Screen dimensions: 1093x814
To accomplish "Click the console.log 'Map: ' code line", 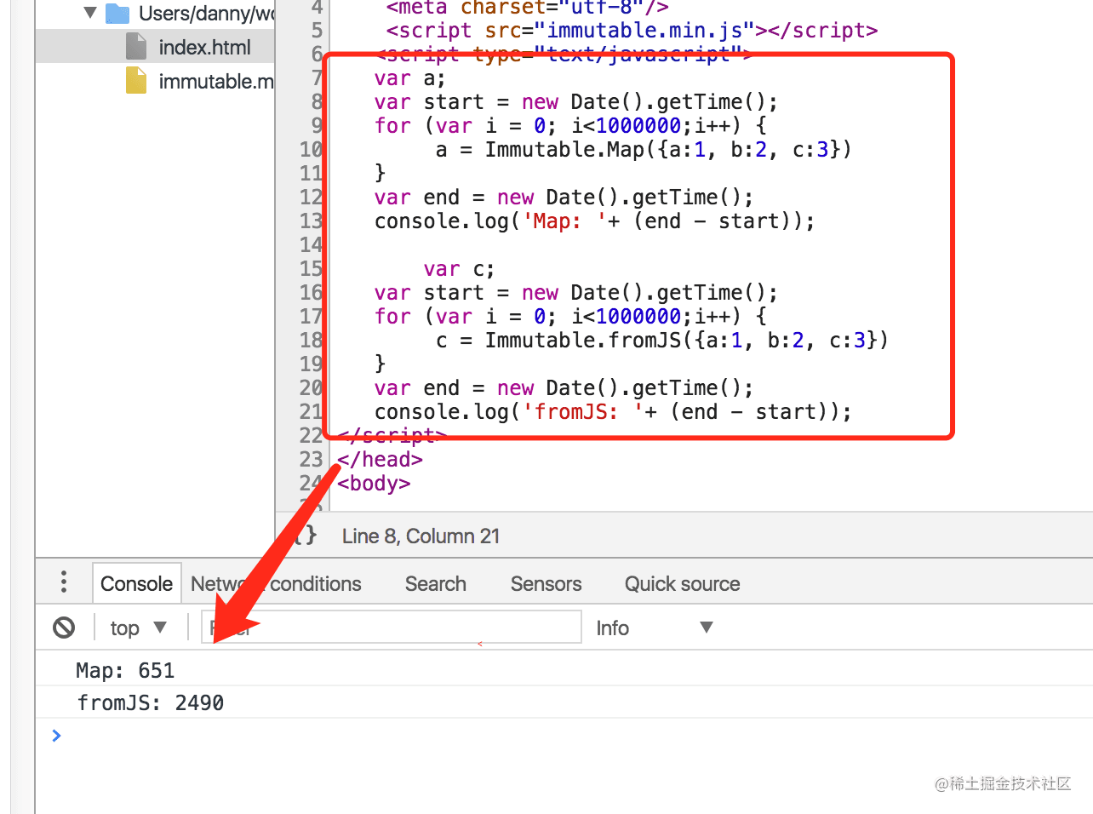I will (594, 221).
